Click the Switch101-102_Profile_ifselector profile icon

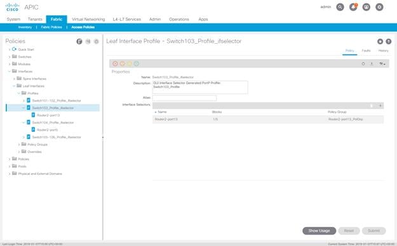[29, 100]
